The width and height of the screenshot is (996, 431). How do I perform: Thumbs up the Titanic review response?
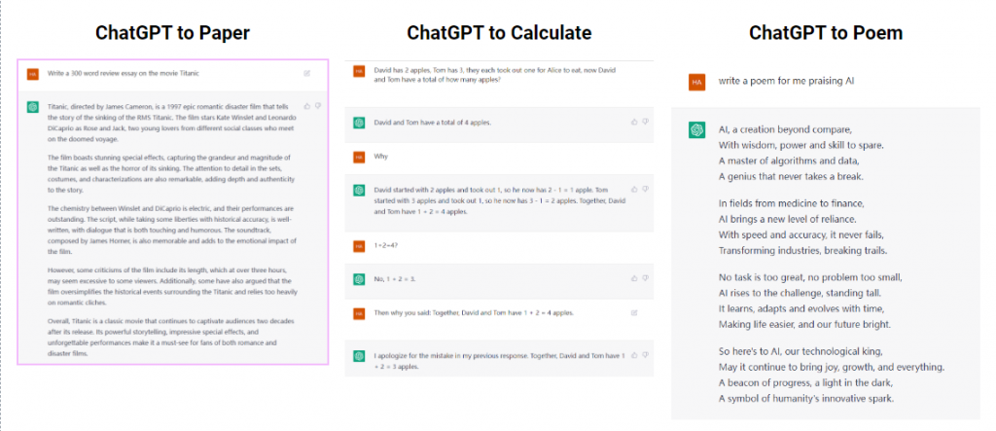tap(307, 106)
